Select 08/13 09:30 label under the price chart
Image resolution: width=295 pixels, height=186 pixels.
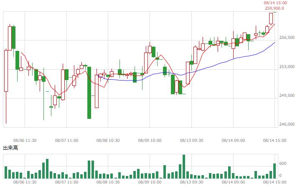[191, 141]
